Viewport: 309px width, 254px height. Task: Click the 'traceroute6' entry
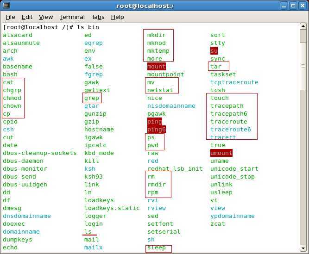[231, 130]
